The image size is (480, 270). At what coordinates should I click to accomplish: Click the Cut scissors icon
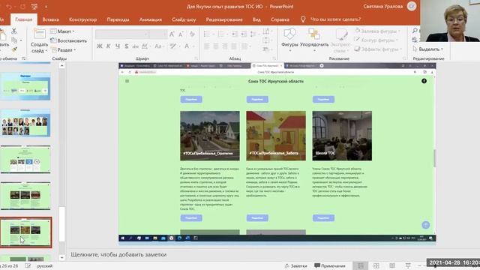13,31
